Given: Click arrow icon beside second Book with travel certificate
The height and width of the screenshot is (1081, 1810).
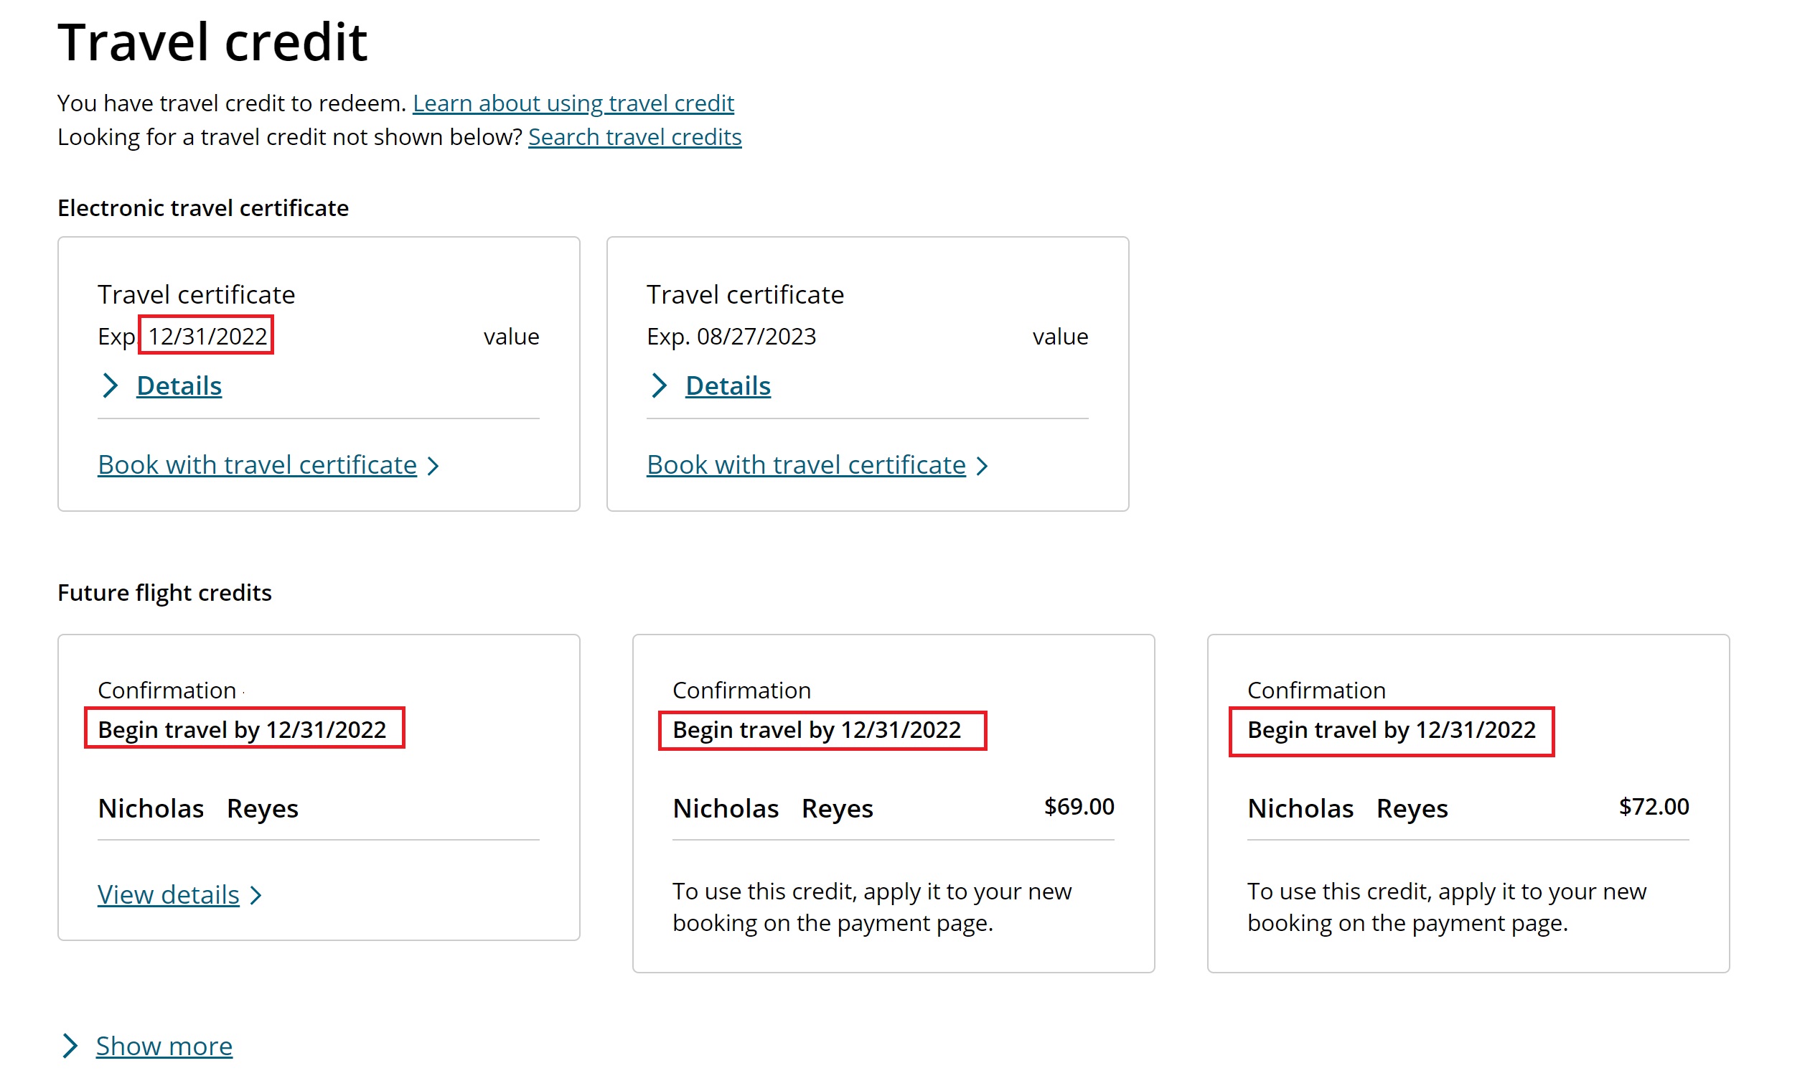Looking at the screenshot, I should coord(982,466).
